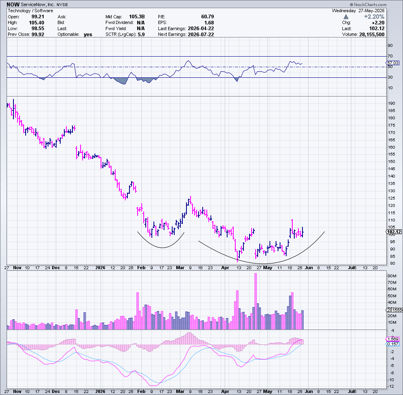Click the price axis tag 102.12
This screenshot has width=403, height=395.
[x=394, y=232]
